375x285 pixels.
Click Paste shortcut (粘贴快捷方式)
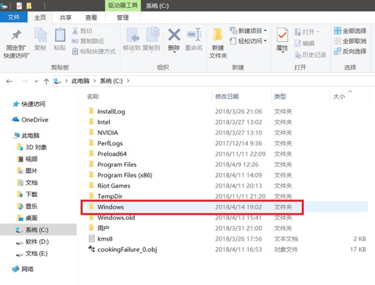94,51
